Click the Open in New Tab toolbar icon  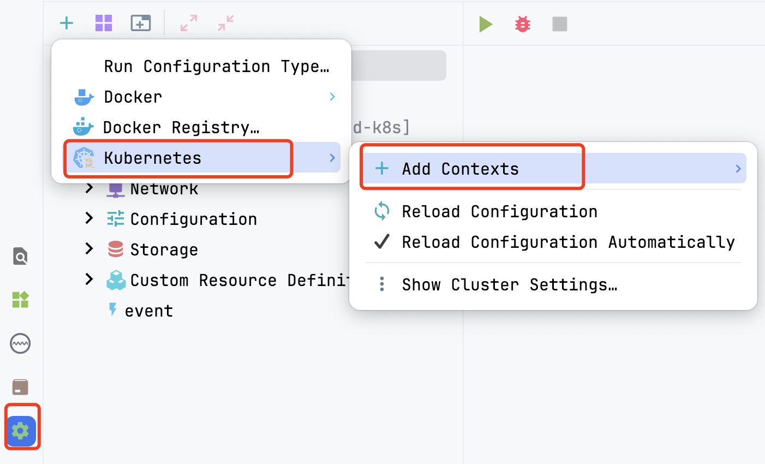[141, 23]
